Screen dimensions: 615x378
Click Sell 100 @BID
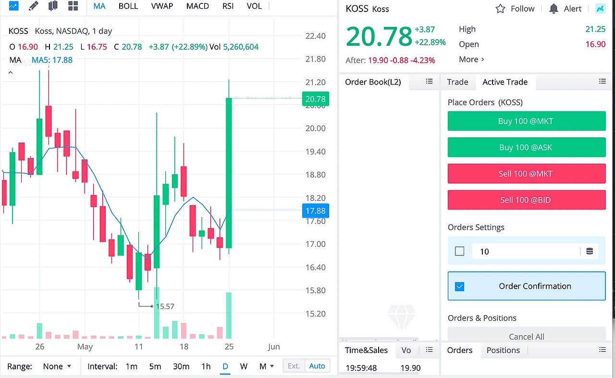pos(527,200)
